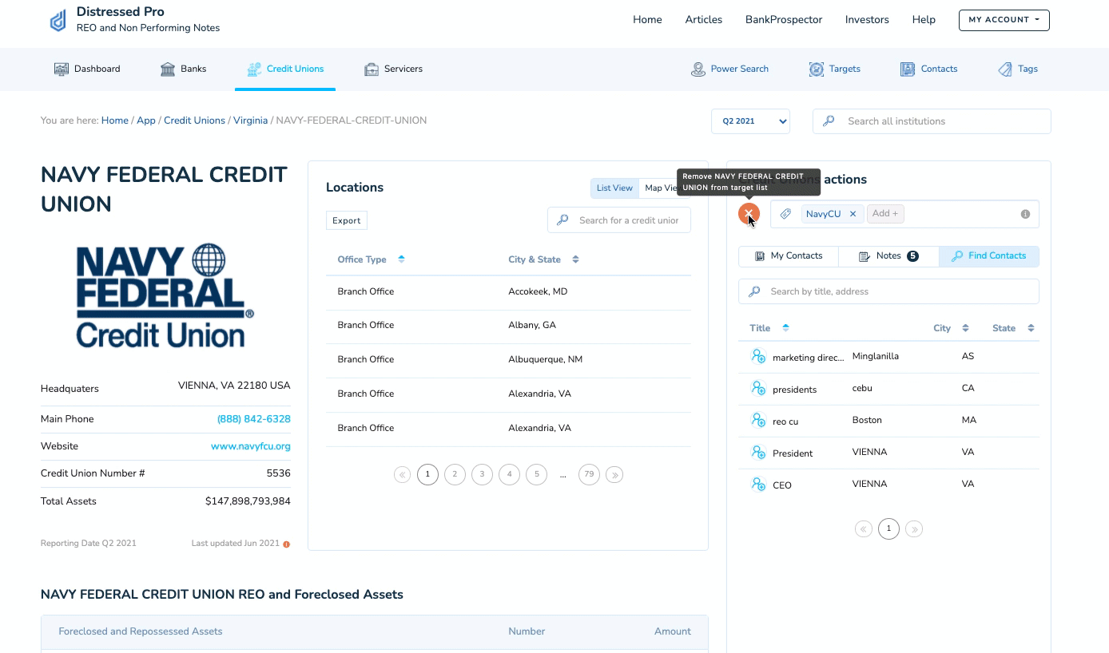Screen dimensions: 1109x653
Task: Click App breadcrumb link
Action: point(146,121)
